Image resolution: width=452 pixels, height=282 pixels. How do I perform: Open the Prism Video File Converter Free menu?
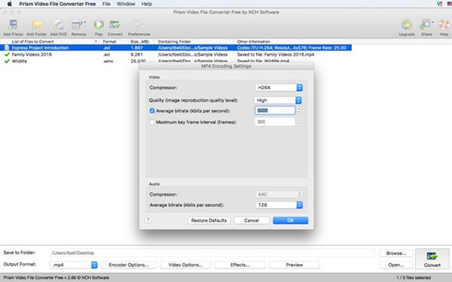pyautogui.click(x=57, y=4)
